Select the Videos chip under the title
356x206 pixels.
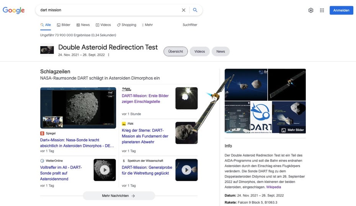(199, 51)
